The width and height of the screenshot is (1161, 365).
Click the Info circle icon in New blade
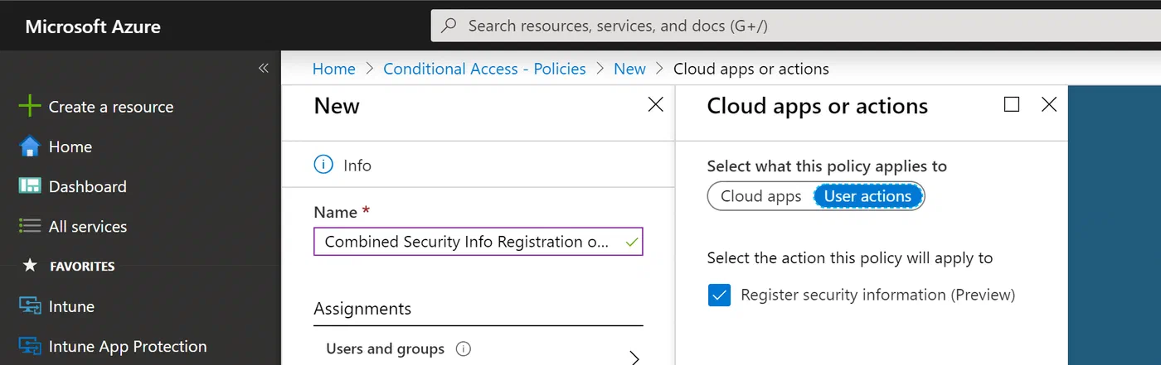pyautogui.click(x=323, y=165)
